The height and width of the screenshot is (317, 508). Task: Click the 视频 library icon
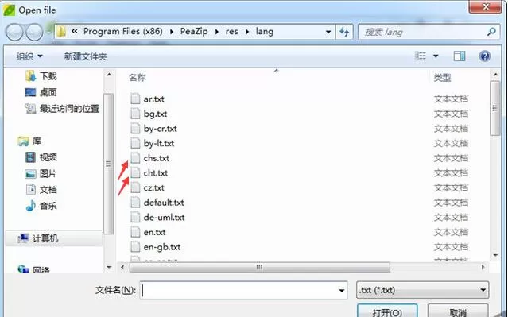click(x=30, y=157)
